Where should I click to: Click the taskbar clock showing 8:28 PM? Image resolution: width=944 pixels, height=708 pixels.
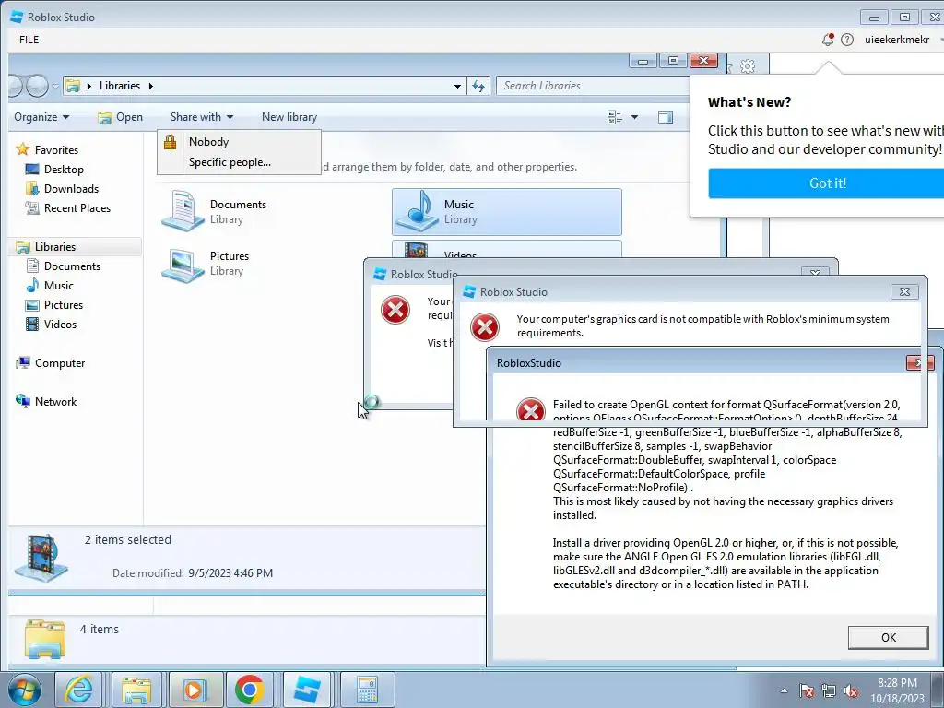897,690
